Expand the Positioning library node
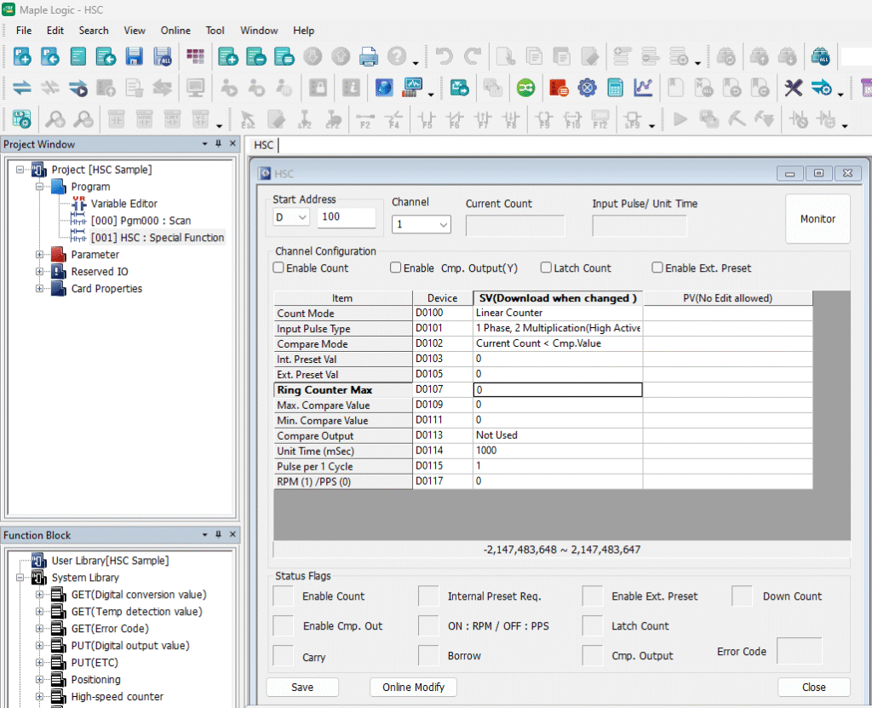The width and height of the screenshot is (872, 708). click(39, 679)
